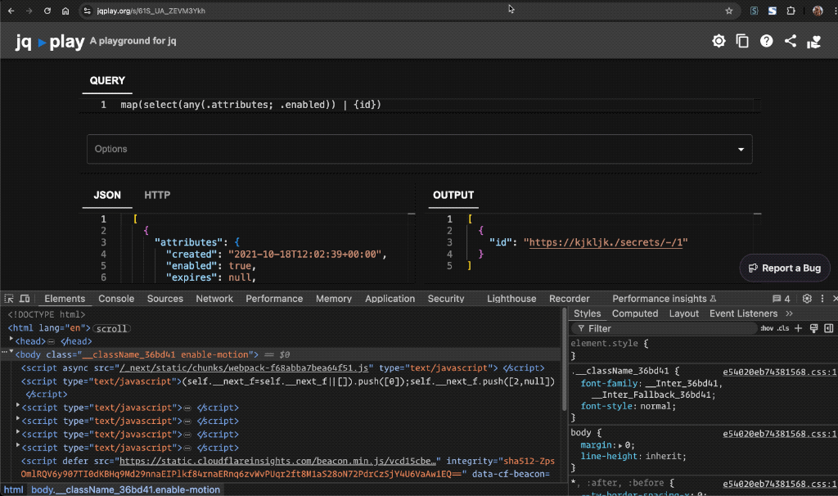Viewport: 838px width, 496px height.
Task: Open the Memory DevTools panel
Action: [x=334, y=299]
